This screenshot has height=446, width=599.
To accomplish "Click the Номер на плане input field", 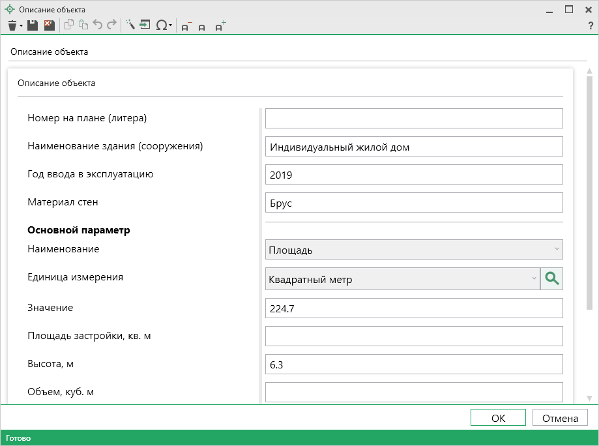I will (414, 119).
